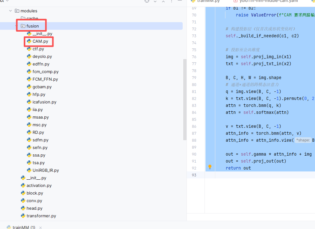
Task: Click the Python icon of gcbam.py
Action: coord(29,87)
